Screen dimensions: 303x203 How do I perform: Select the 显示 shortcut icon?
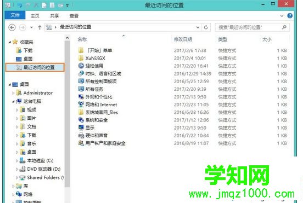pyautogui.click(x=81, y=127)
